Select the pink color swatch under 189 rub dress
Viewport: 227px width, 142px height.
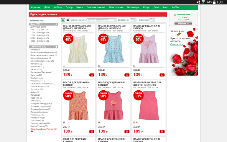point(136,123)
